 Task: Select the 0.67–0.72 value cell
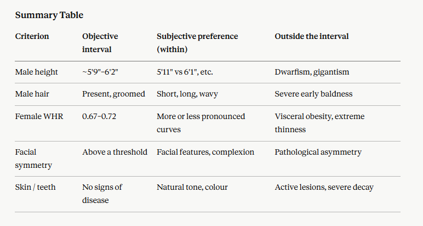coord(99,116)
